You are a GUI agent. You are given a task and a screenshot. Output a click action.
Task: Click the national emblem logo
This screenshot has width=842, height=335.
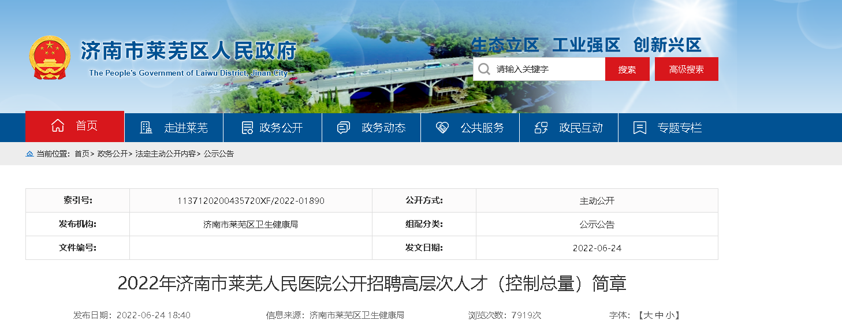49,58
